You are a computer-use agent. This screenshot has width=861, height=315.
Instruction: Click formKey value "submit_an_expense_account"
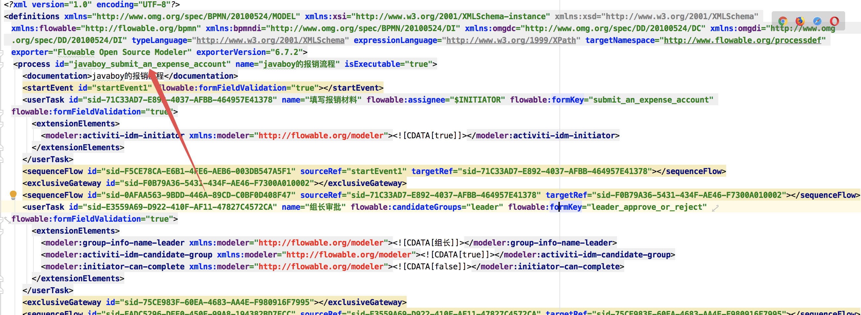(651, 100)
